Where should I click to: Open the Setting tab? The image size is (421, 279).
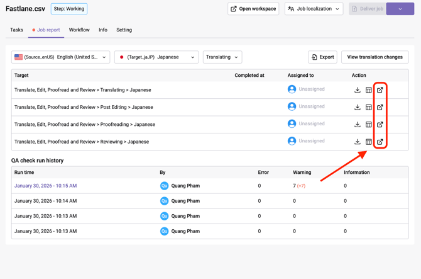point(124,30)
